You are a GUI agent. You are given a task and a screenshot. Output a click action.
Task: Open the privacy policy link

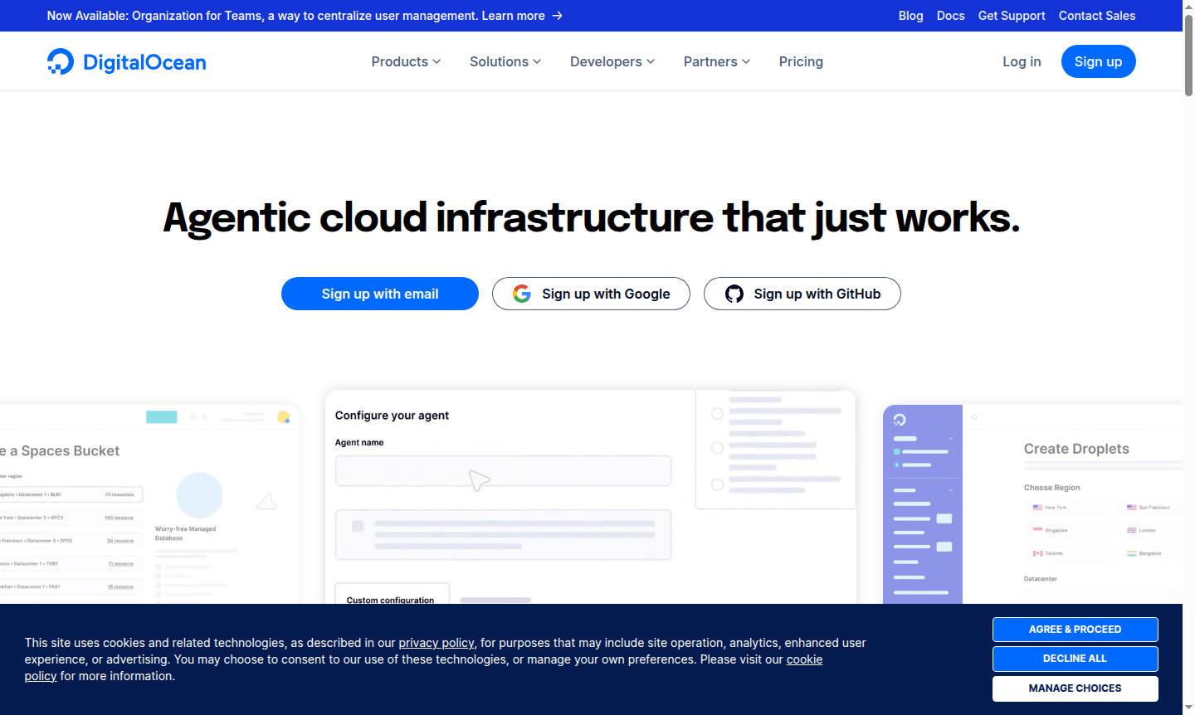click(x=436, y=642)
